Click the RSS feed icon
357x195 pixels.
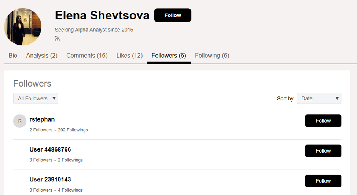(57, 38)
